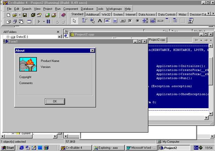Click the Add file to project icon

(x=48, y=15)
